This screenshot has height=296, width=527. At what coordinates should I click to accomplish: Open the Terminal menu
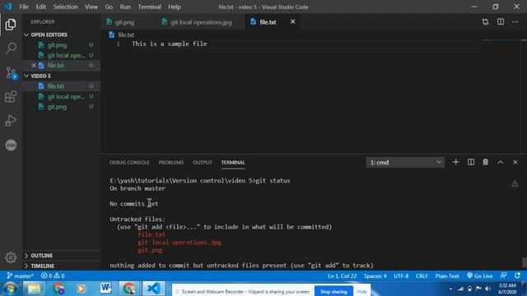pos(149,7)
